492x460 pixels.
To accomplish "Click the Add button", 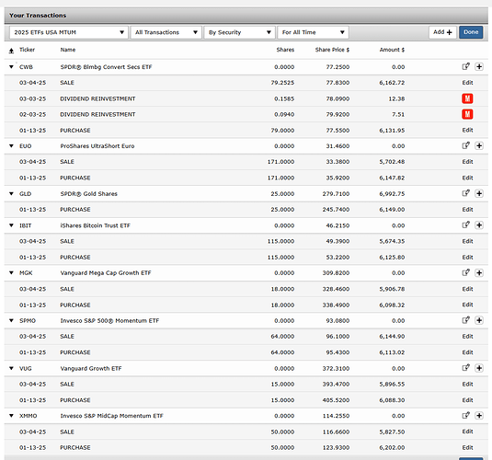I will click(x=442, y=32).
